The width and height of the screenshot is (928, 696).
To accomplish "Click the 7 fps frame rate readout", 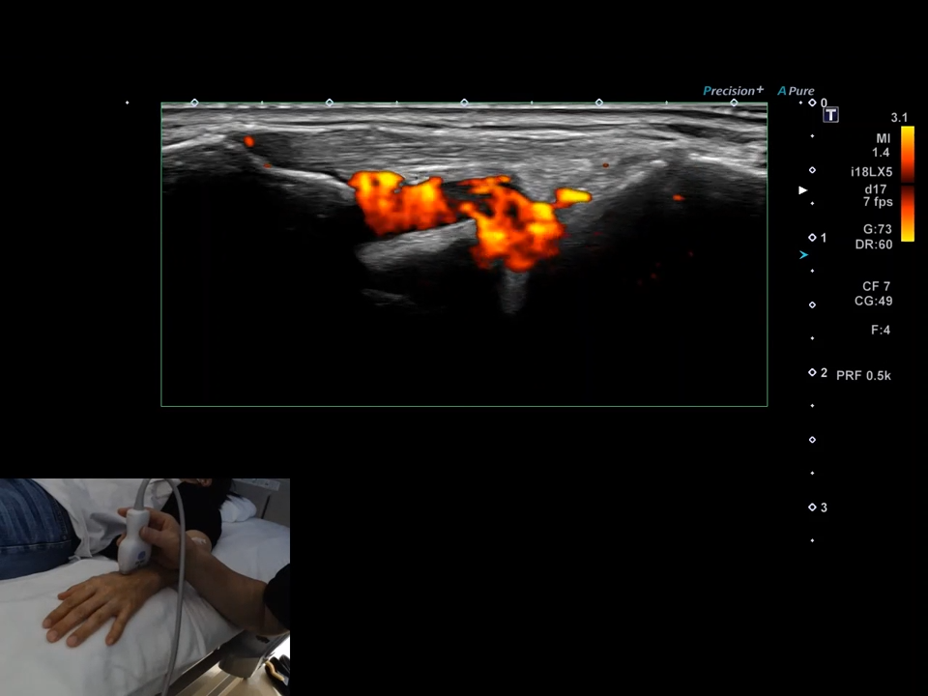I will click(878, 202).
